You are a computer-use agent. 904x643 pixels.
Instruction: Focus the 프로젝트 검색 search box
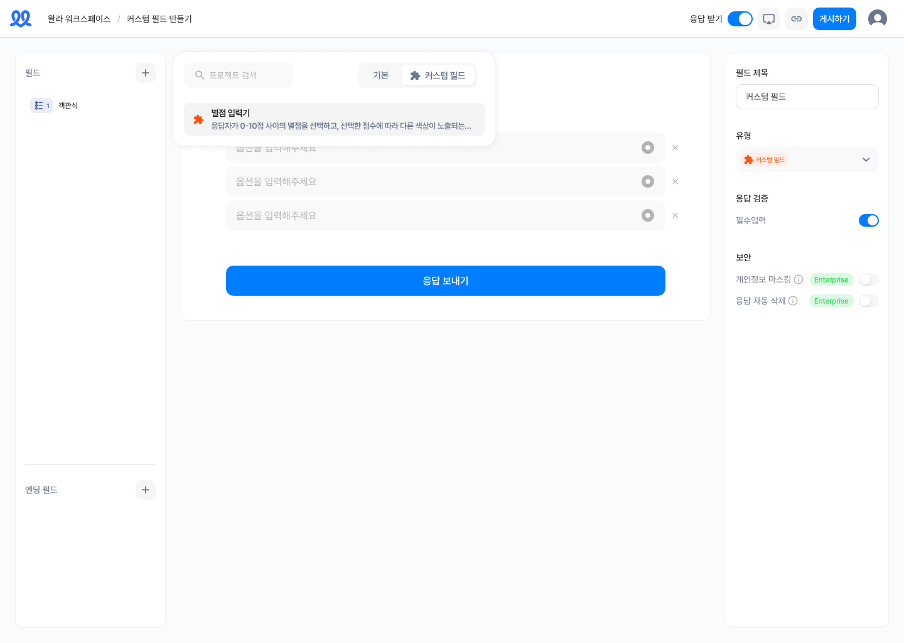pyautogui.click(x=239, y=75)
